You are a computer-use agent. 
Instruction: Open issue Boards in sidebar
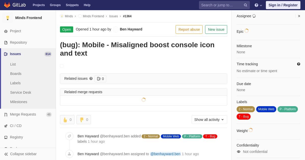(x=16, y=74)
